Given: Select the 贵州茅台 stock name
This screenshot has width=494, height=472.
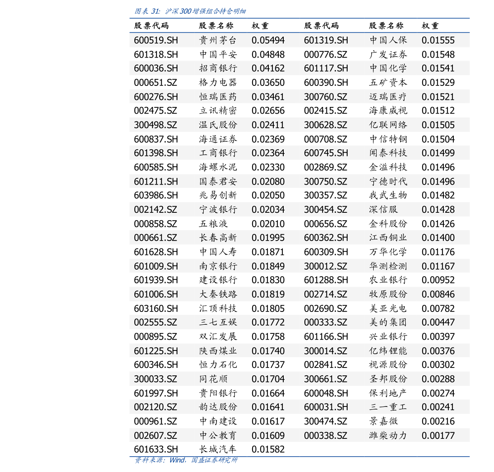Looking at the screenshot, I should (x=218, y=40).
